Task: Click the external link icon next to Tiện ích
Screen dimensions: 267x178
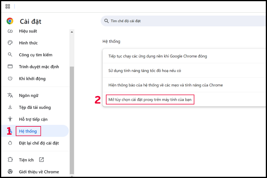Action: coord(42,160)
